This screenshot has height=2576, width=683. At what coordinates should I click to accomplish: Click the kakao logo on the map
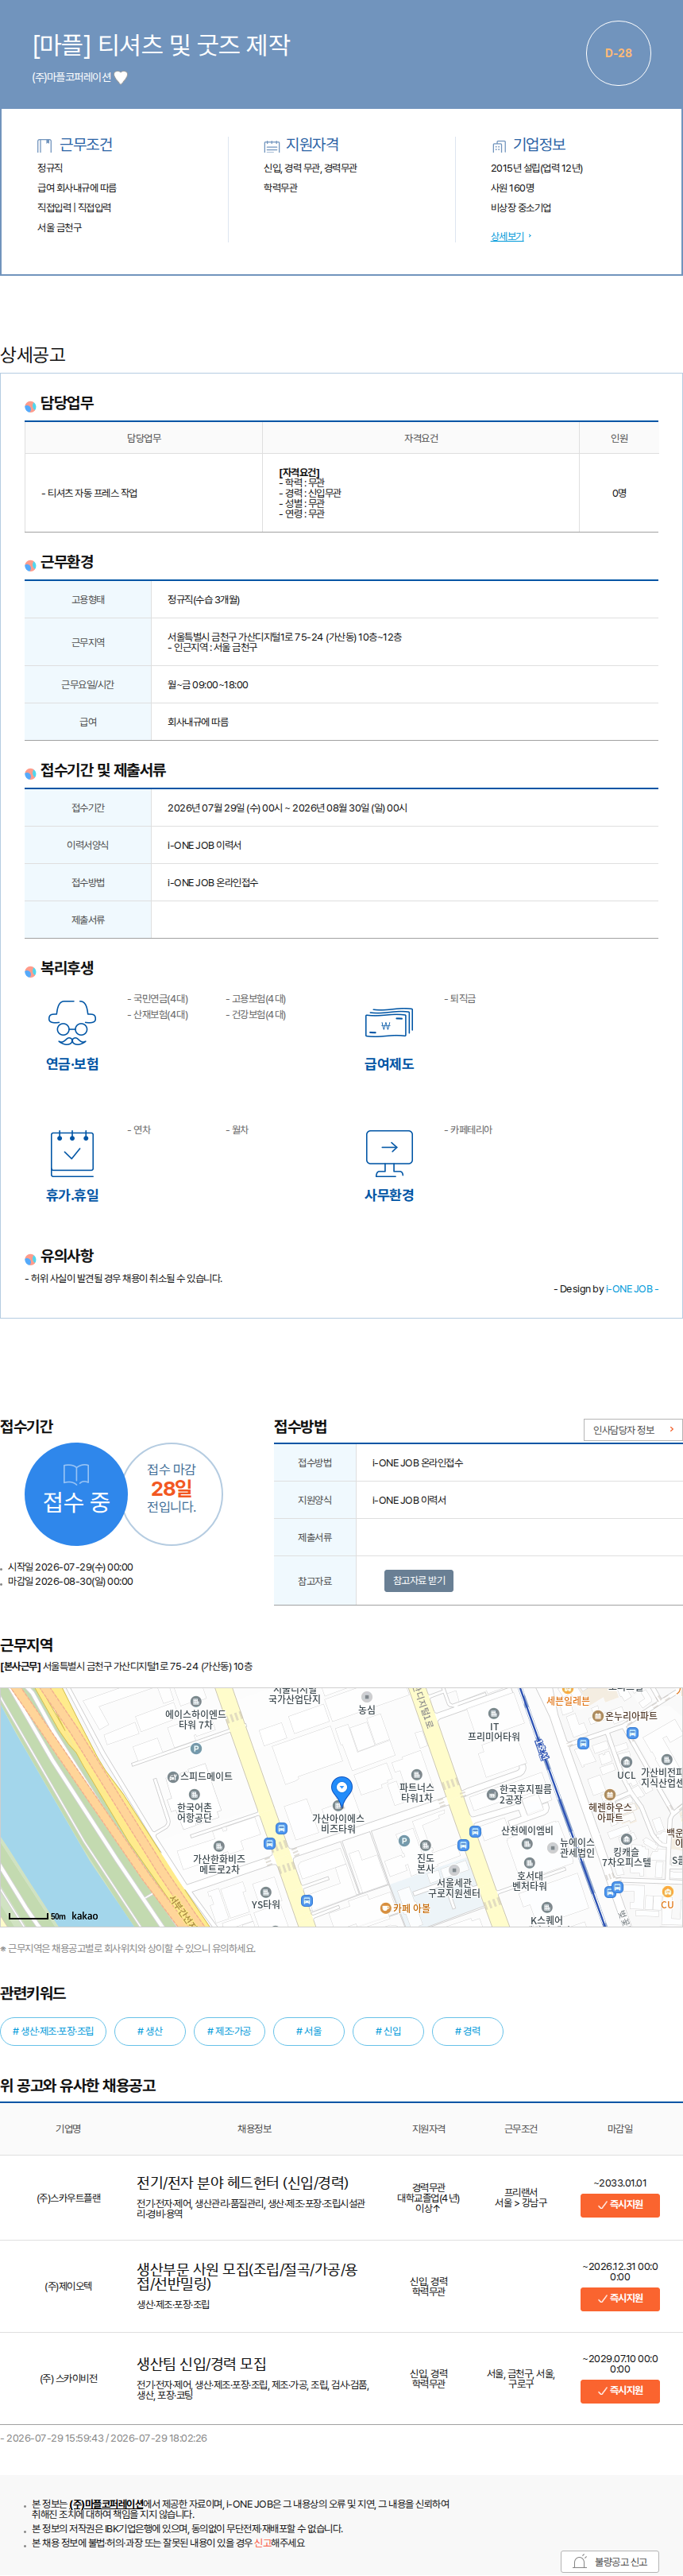tap(85, 1916)
